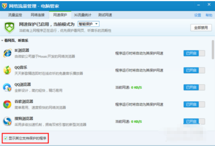The height and width of the screenshot is (146, 215).
Task: Click the 搜狗浏览器 app icon
Action: click(7, 121)
